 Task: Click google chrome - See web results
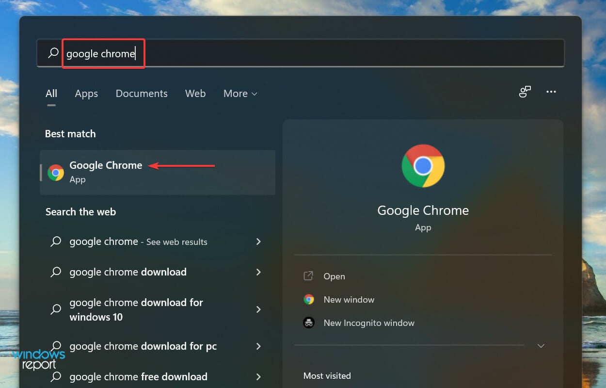(x=138, y=242)
